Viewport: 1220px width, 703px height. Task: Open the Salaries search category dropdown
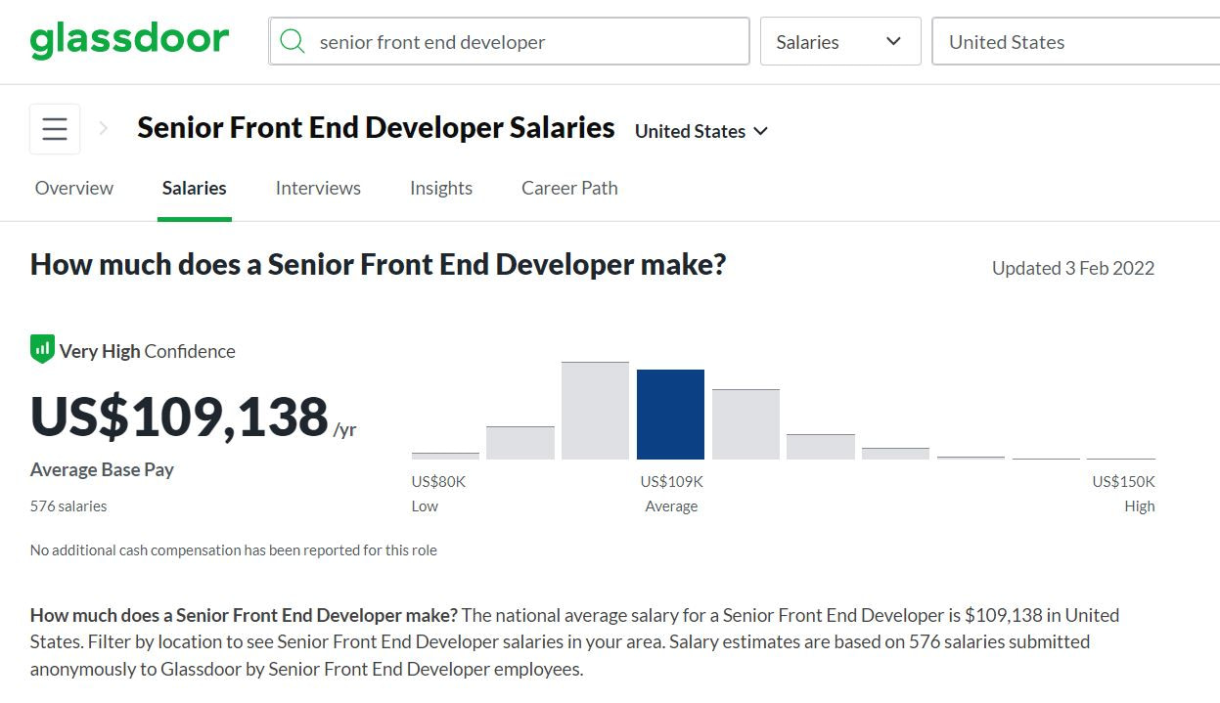point(839,41)
